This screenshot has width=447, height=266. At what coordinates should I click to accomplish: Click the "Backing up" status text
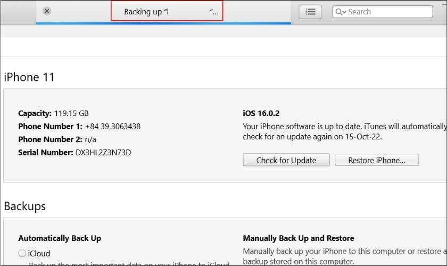click(143, 12)
